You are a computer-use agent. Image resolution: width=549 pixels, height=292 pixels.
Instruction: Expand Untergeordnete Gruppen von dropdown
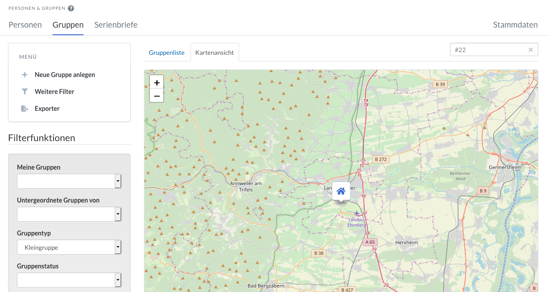118,214
